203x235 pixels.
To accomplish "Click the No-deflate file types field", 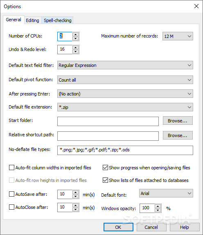I will point(125,150).
